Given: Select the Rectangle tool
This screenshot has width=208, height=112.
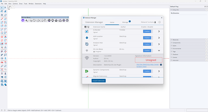Looking at the screenshot, I should (x=2, y=22).
